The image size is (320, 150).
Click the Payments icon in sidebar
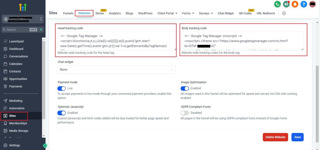(6, 86)
